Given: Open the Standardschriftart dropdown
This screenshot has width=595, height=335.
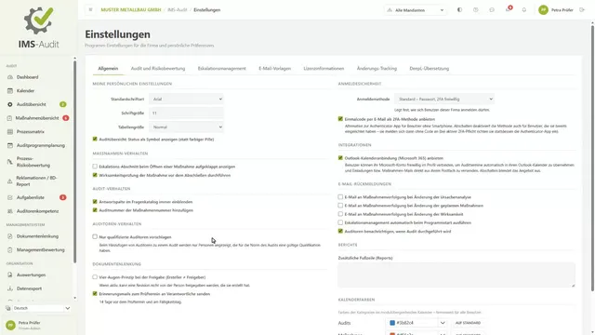Looking at the screenshot, I should click(x=186, y=100).
